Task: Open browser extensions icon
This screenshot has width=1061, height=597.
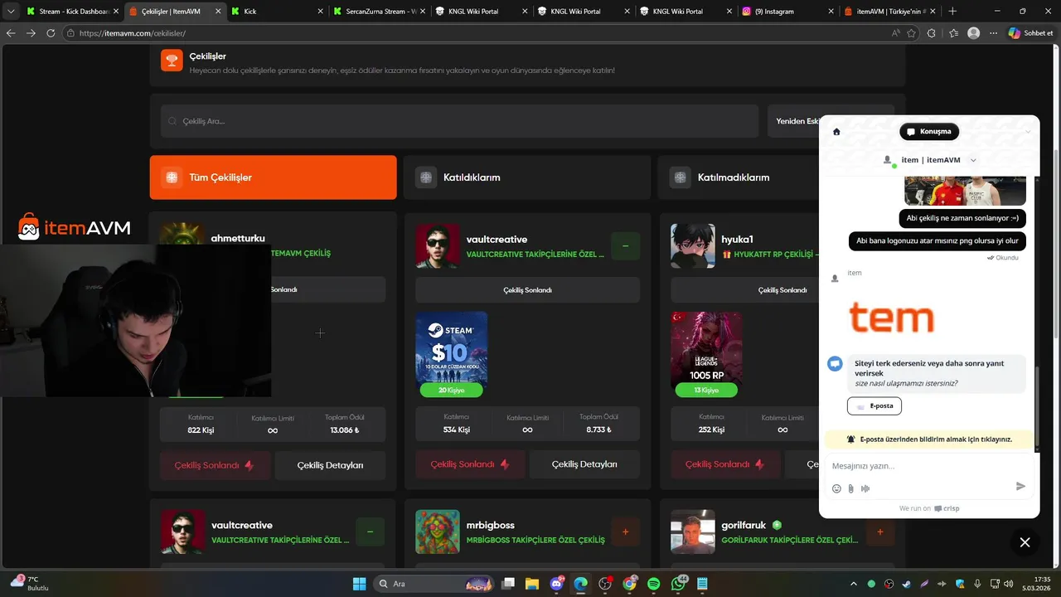Action: [x=932, y=33]
